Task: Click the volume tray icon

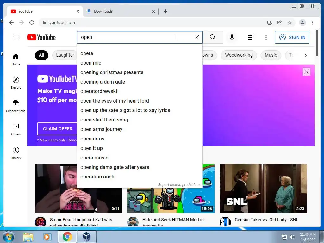Action: (292, 237)
